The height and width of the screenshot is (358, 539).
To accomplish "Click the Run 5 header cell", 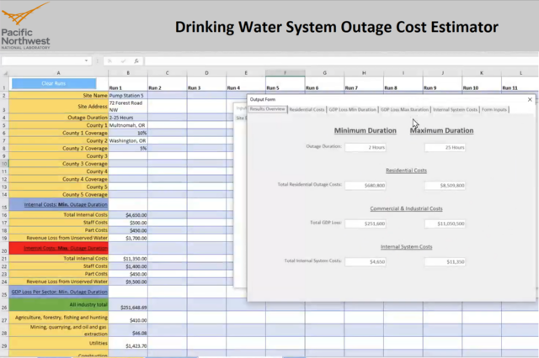I will pyautogui.click(x=285, y=84).
